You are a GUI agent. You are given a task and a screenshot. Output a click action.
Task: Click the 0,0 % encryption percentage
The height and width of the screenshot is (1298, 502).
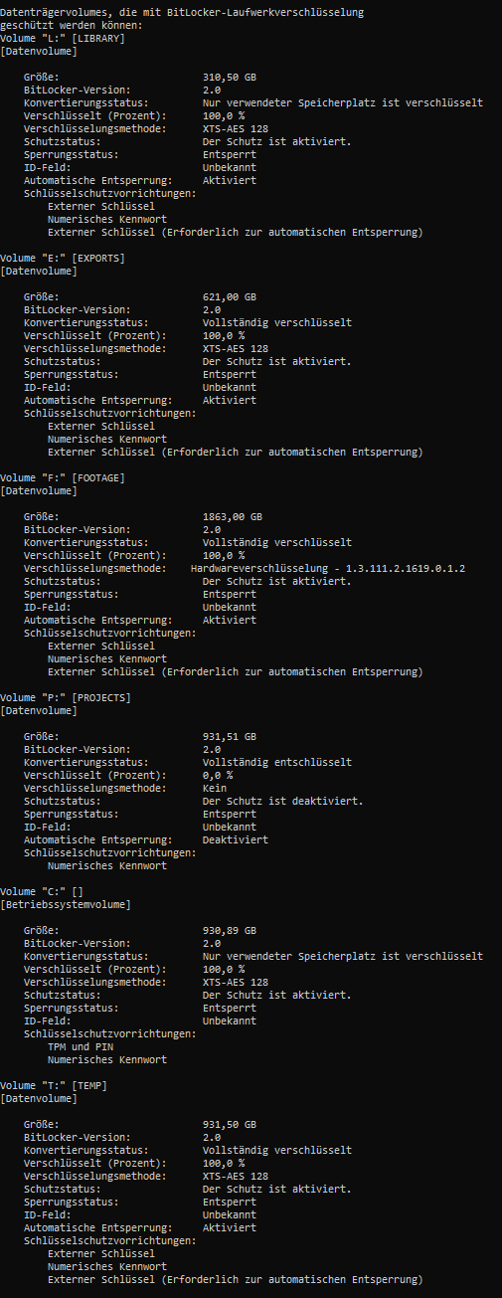[x=218, y=775]
